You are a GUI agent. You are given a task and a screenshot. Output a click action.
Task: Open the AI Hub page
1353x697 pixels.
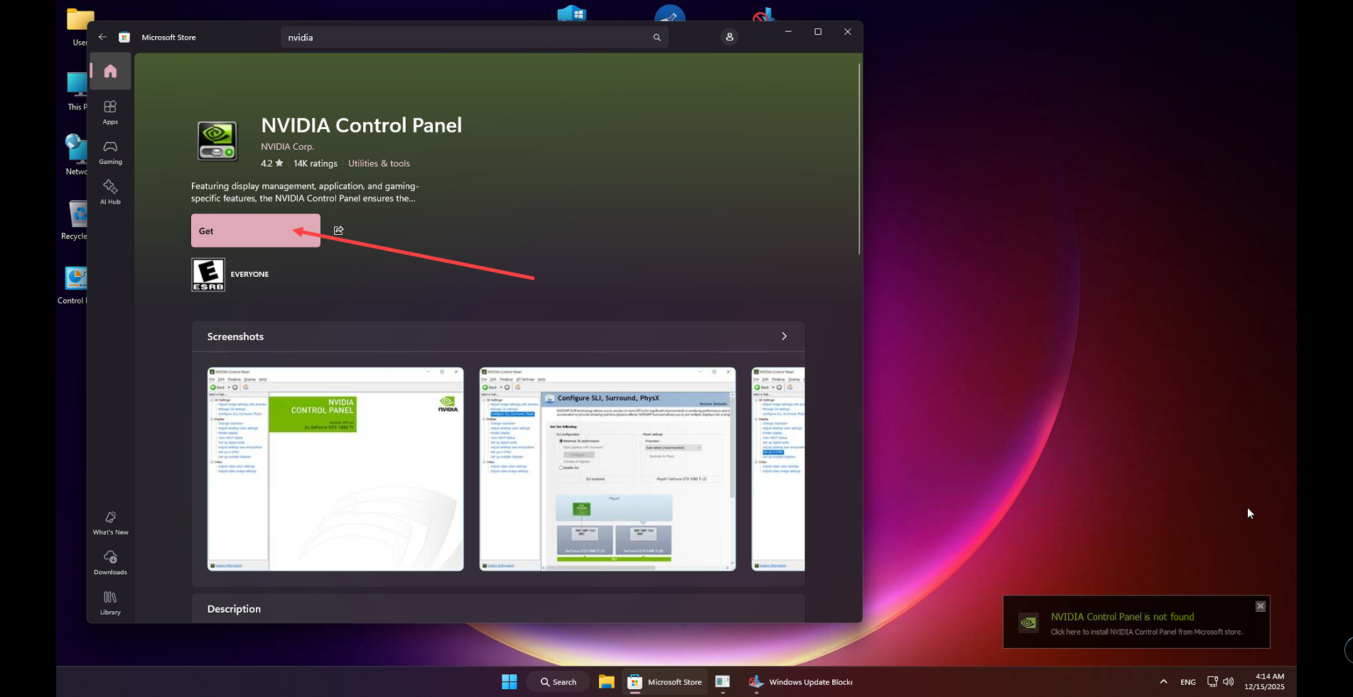110,192
